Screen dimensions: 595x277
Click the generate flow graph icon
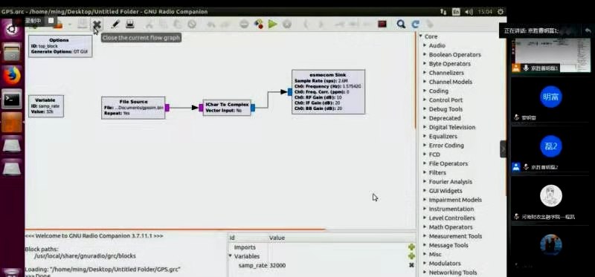pos(259,25)
